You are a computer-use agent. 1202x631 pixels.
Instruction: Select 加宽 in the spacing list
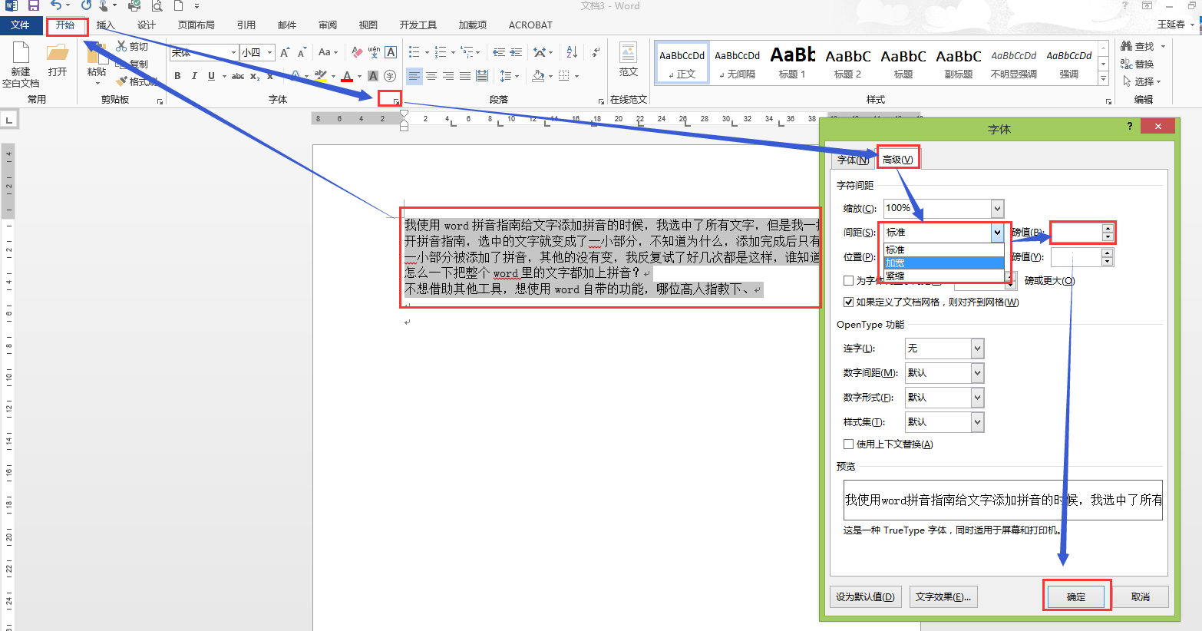click(x=943, y=263)
